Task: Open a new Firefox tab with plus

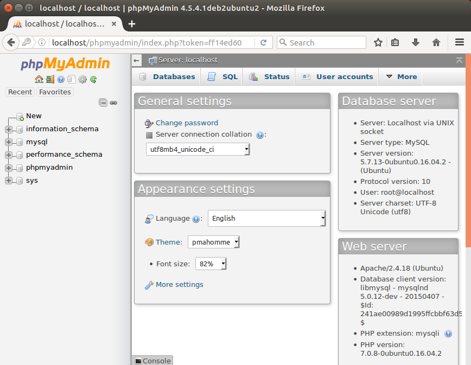Action: (x=132, y=24)
